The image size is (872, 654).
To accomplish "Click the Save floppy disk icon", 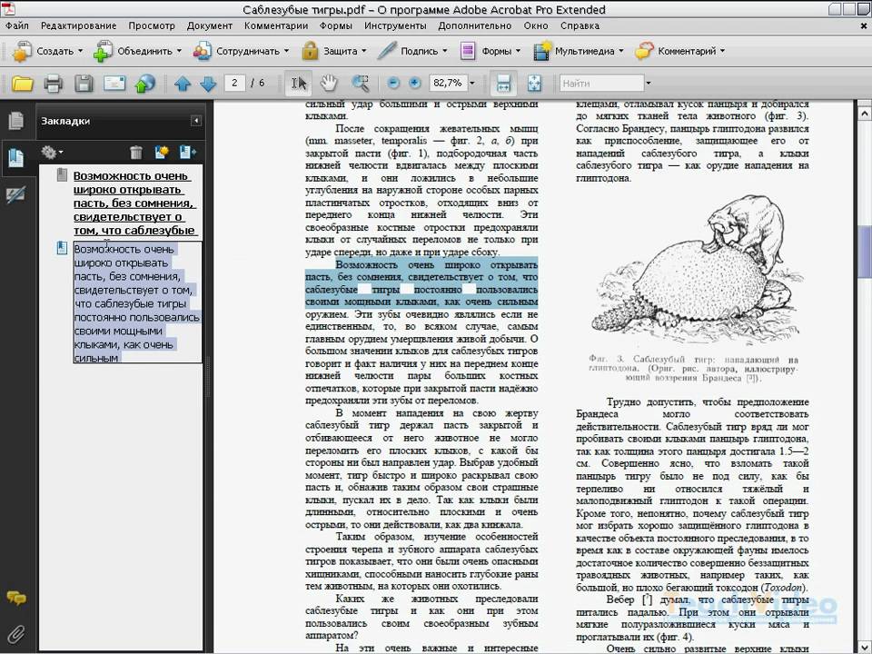I will (x=84, y=84).
